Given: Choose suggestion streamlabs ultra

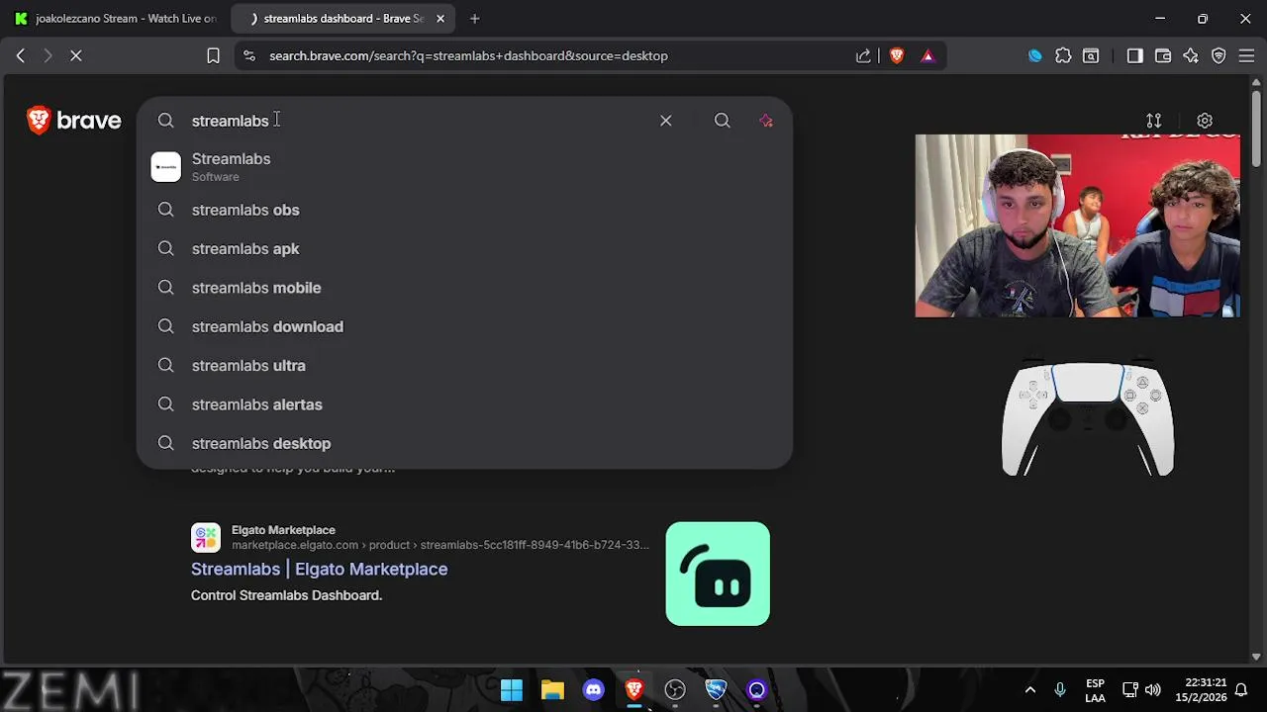Looking at the screenshot, I should point(464,366).
